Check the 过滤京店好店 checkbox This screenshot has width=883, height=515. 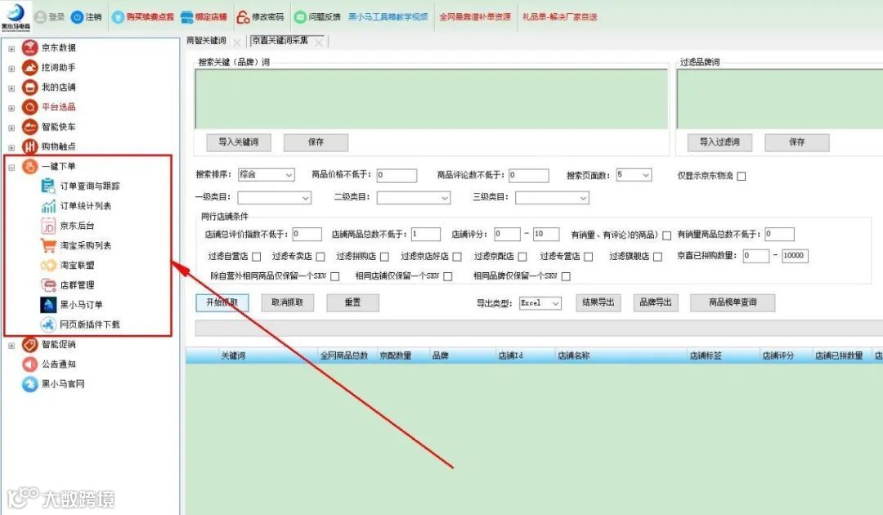tap(457, 257)
